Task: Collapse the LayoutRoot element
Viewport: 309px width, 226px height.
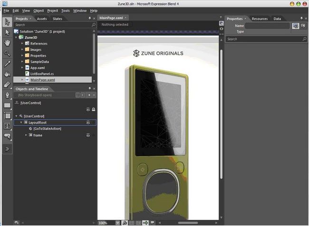Action: tap(21, 122)
